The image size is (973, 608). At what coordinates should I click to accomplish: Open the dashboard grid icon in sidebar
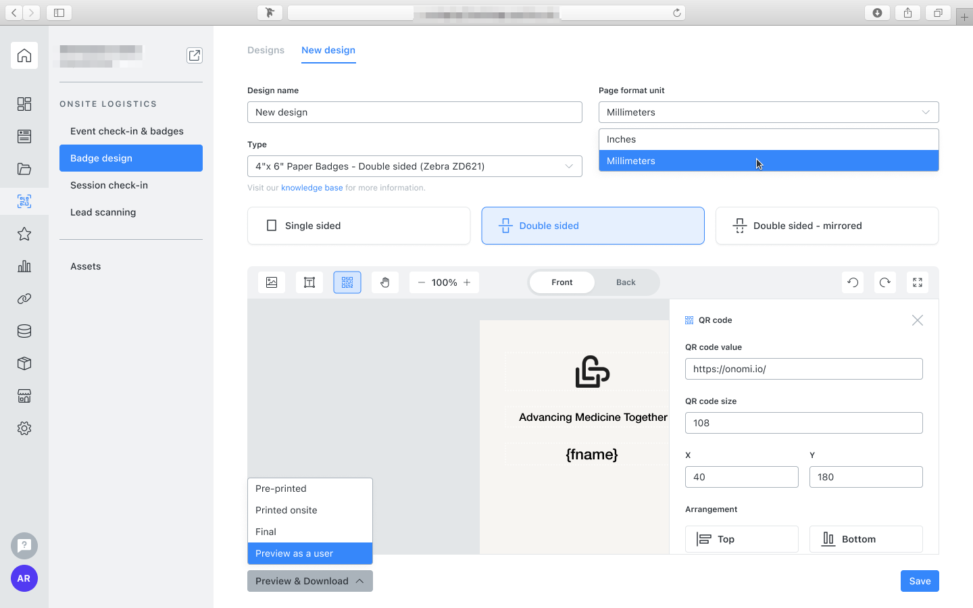(x=24, y=104)
